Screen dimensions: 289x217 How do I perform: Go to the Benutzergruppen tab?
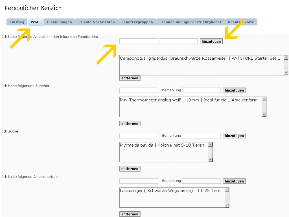point(137,22)
